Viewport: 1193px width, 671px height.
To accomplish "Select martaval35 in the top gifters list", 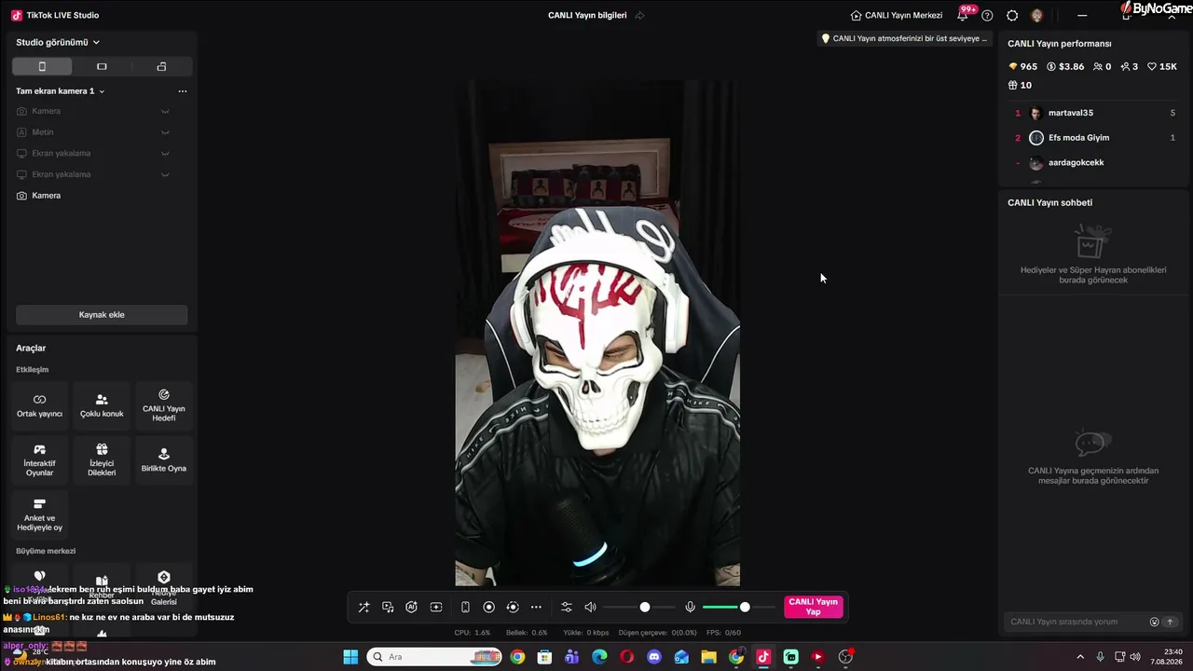I will pos(1094,113).
